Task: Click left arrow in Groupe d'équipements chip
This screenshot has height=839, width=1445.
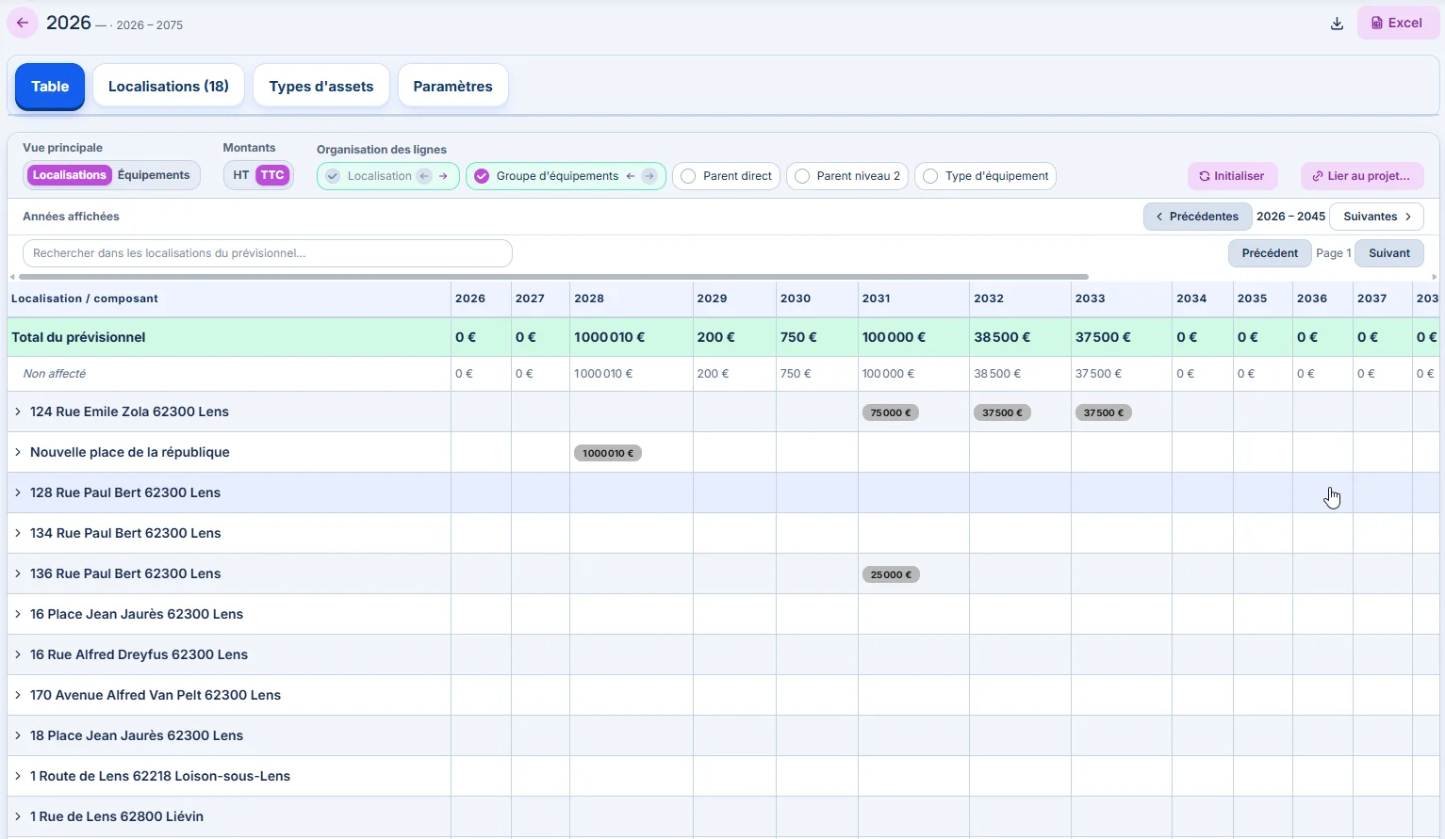Action: coord(631,176)
